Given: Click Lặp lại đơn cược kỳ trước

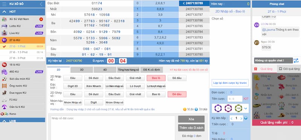Looking at the screenshot, I should click(230, 83).
